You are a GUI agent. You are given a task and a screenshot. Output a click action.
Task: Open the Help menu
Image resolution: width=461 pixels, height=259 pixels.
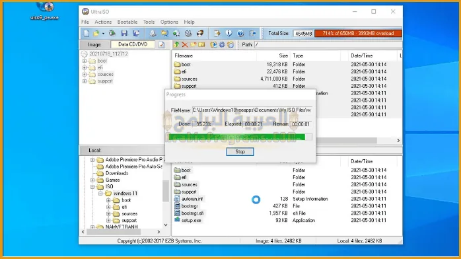coord(189,22)
